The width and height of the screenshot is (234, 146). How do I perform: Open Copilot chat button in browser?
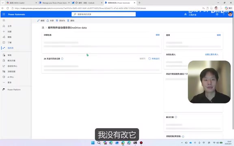click(x=228, y=8)
